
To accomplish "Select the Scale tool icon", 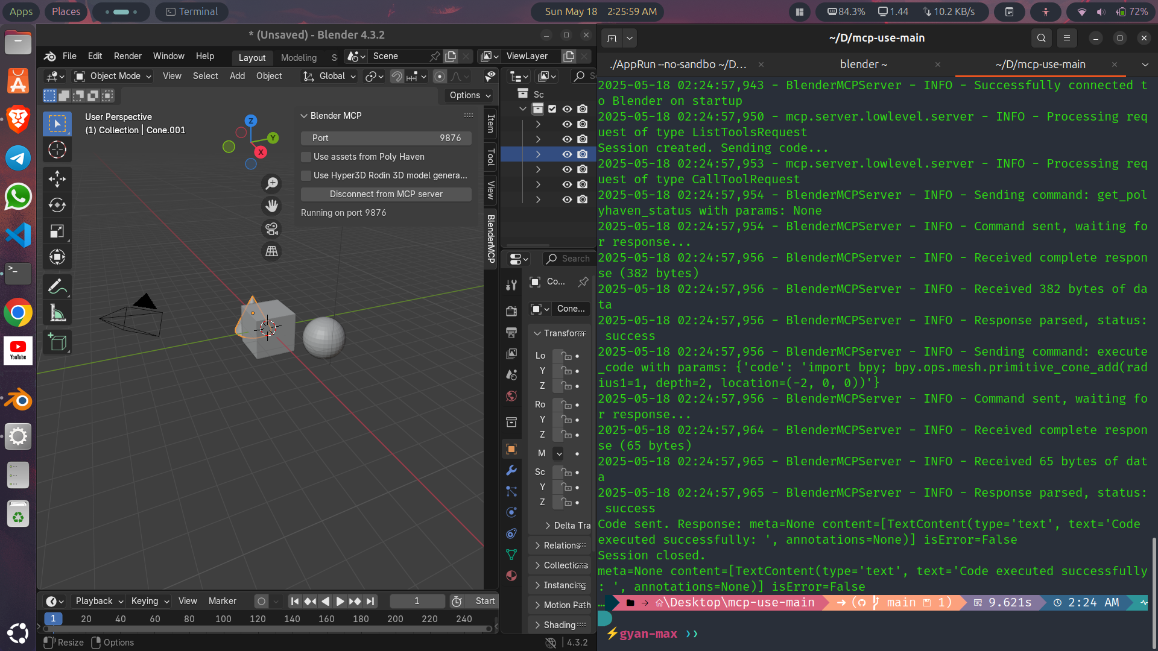I will [x=57, y=231].
